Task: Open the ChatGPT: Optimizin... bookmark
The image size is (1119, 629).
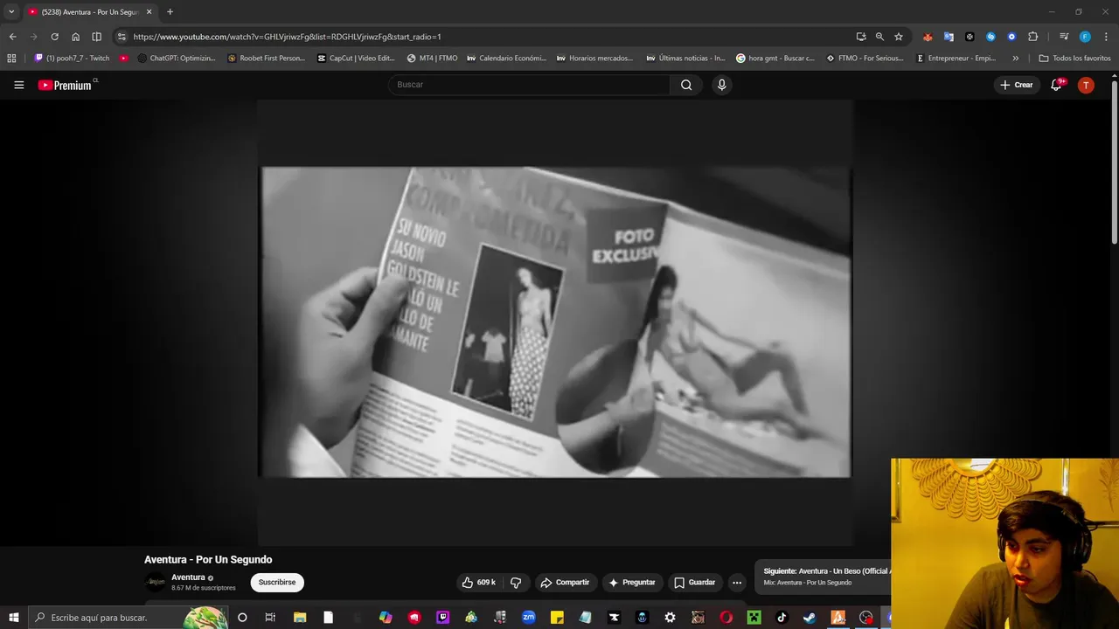Action: click(177, 59)
